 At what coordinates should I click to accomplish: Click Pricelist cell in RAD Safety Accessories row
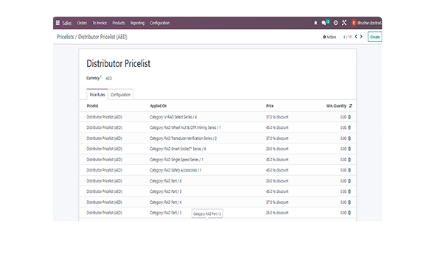pyautogui.click(x=104, y=170)
